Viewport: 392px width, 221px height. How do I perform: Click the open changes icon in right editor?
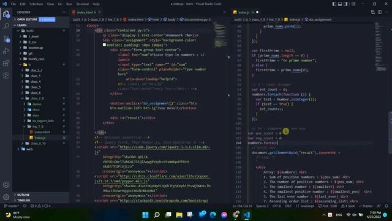(373, 12)
